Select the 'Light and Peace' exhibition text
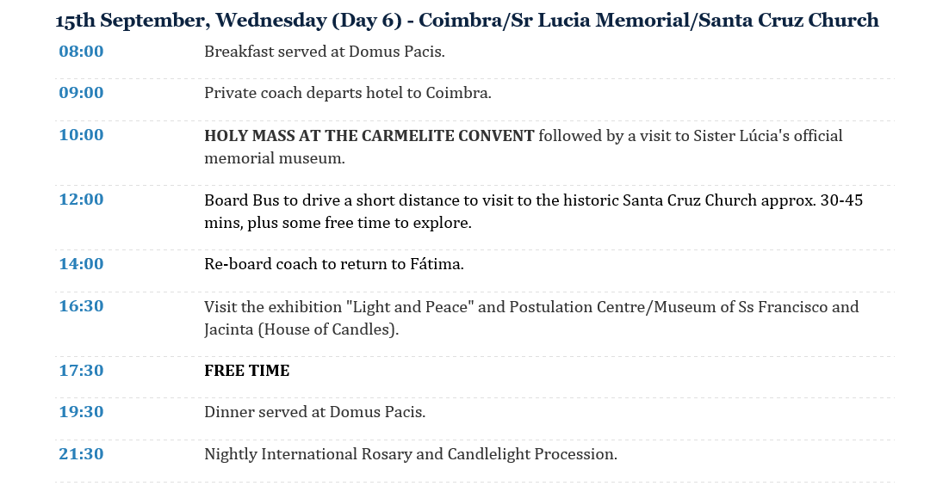 531,318
